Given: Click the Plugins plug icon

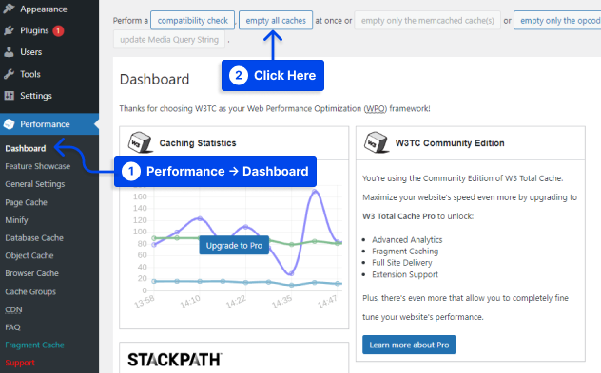Looking at the screenshot, I should (9, 30).
